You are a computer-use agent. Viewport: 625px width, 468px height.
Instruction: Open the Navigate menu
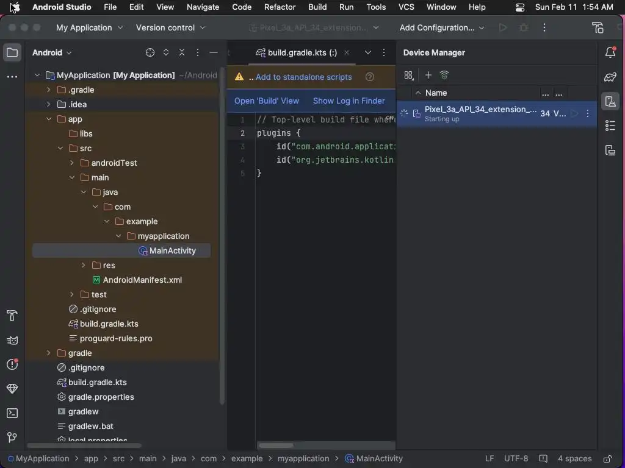pyautogui.click(x=203, y=7)
